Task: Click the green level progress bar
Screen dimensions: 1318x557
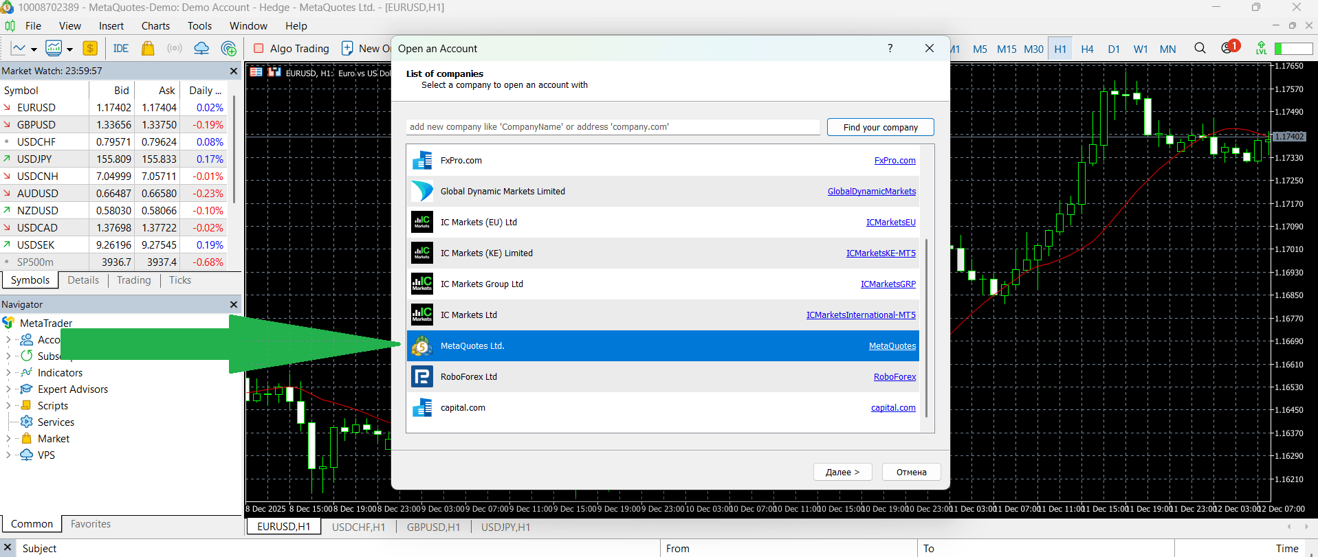Action: [x=1293, y=49]
